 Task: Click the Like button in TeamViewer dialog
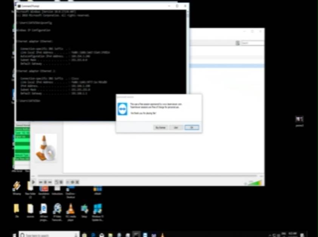coord(176,127)
